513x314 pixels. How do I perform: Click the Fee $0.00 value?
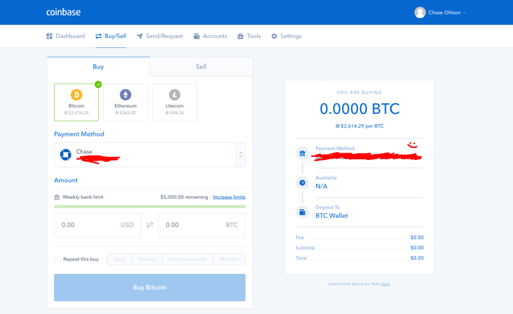point(417,237)
